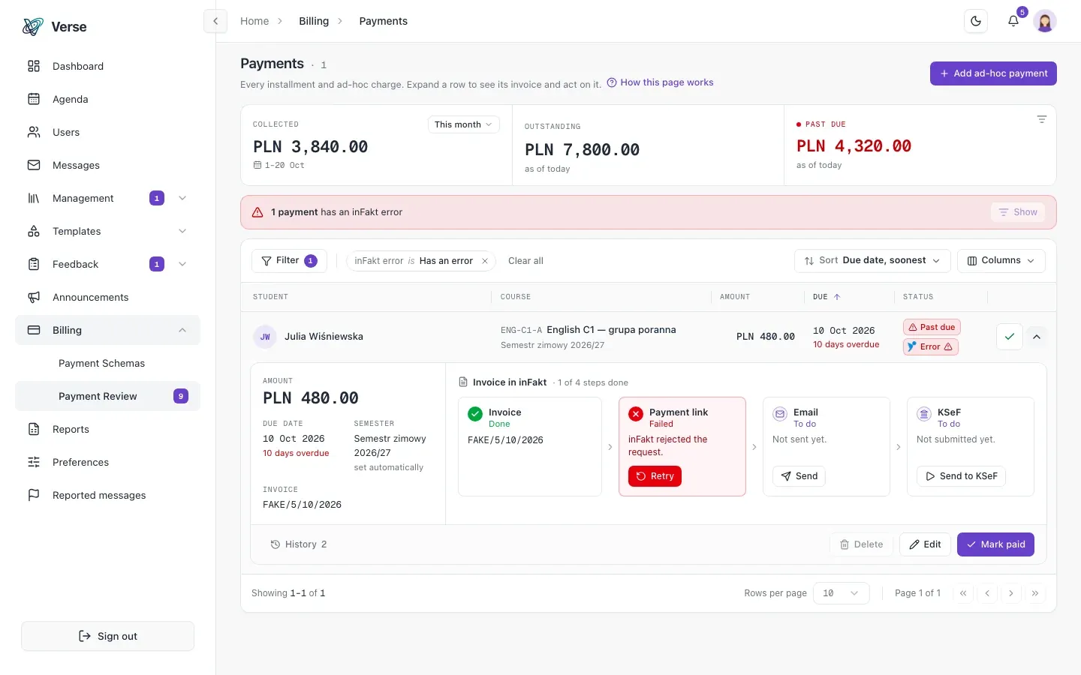Send the invoice email
Screen dimensions: 1081x675
click(799, 476)
